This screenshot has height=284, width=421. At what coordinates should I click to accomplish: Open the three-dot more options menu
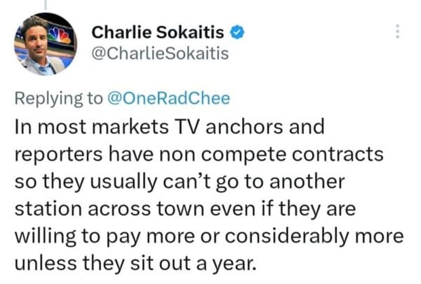pos(398,32)
